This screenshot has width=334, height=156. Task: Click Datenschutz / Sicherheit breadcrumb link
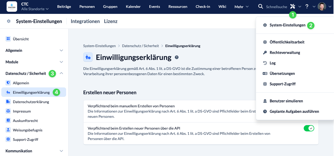tap(140, 46)
